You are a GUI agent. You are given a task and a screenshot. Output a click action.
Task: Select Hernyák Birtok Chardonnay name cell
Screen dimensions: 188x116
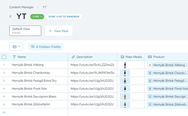pos(38,73)
